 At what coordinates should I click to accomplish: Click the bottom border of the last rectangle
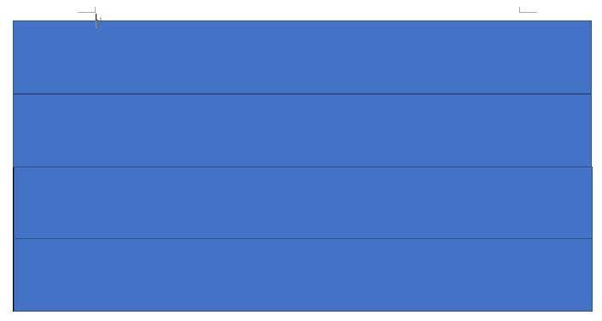302,311
